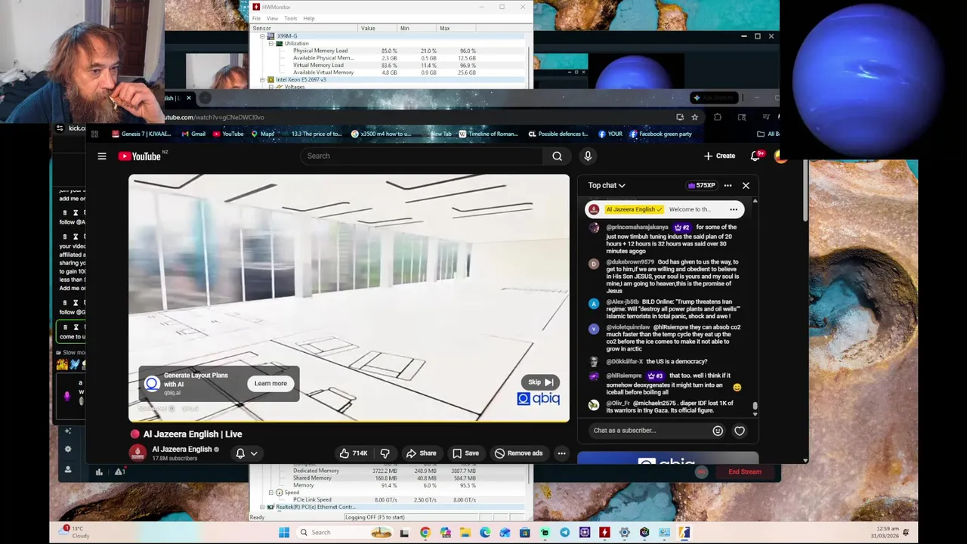Screen dimensions: 967x544
Task: Open HWMonitor red lightning icon in taskbar
Action: [x=604, y=533]
